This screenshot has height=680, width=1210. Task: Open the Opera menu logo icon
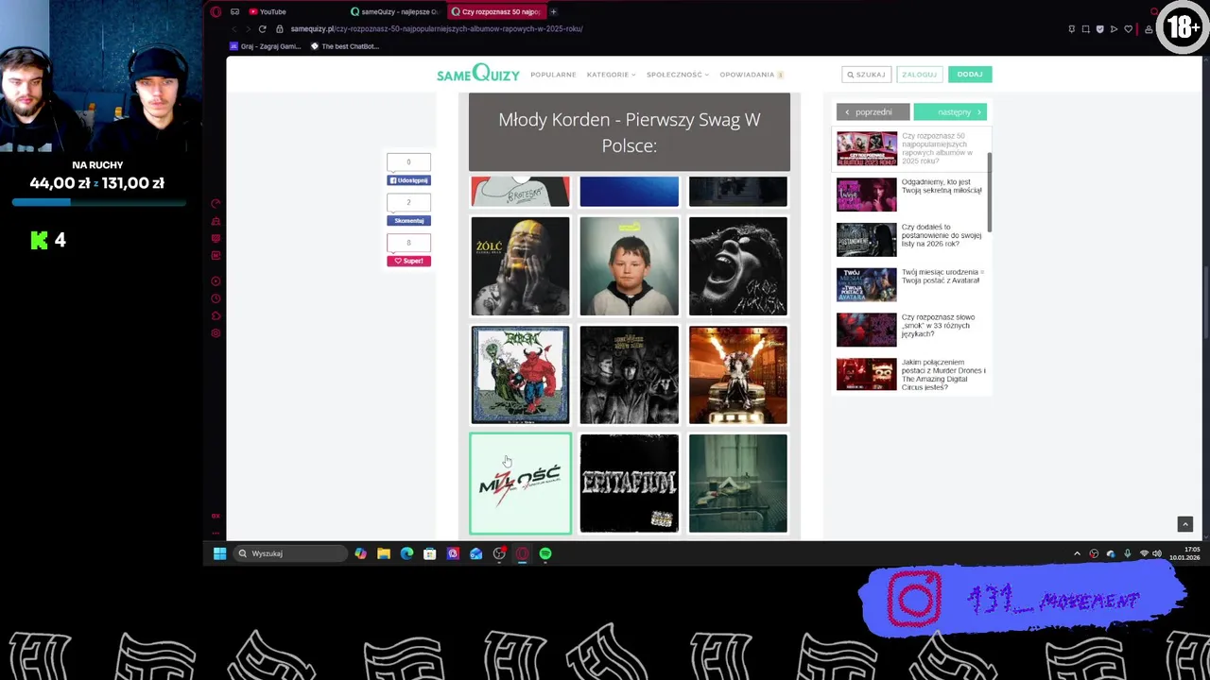(x=216, y=11)
